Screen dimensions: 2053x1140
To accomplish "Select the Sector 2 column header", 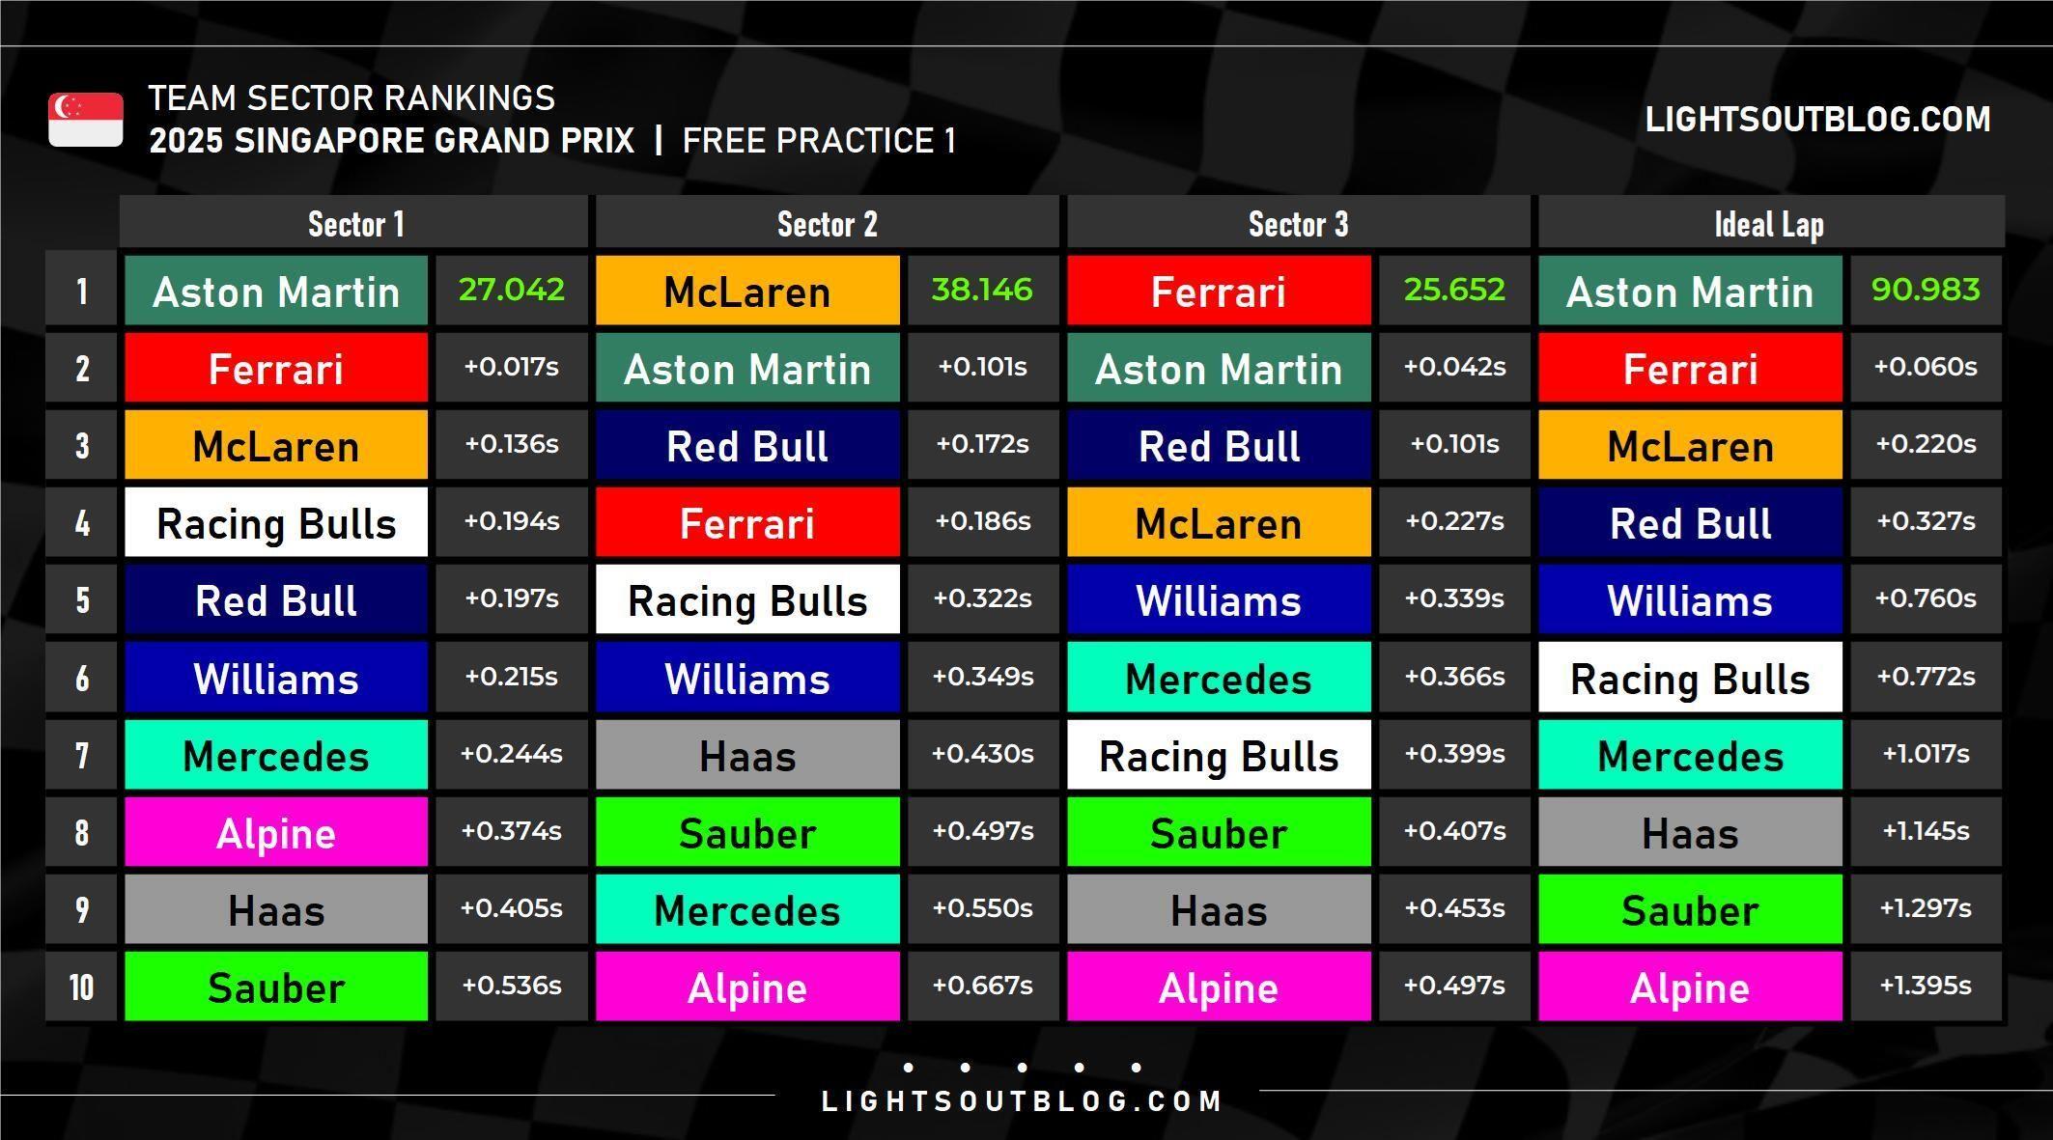I will click(827, 224).
